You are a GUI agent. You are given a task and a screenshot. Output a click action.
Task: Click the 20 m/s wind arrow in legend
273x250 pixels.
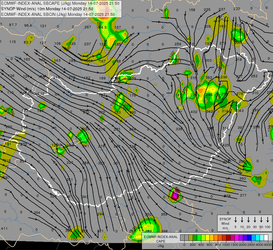(x=248, y=219)
